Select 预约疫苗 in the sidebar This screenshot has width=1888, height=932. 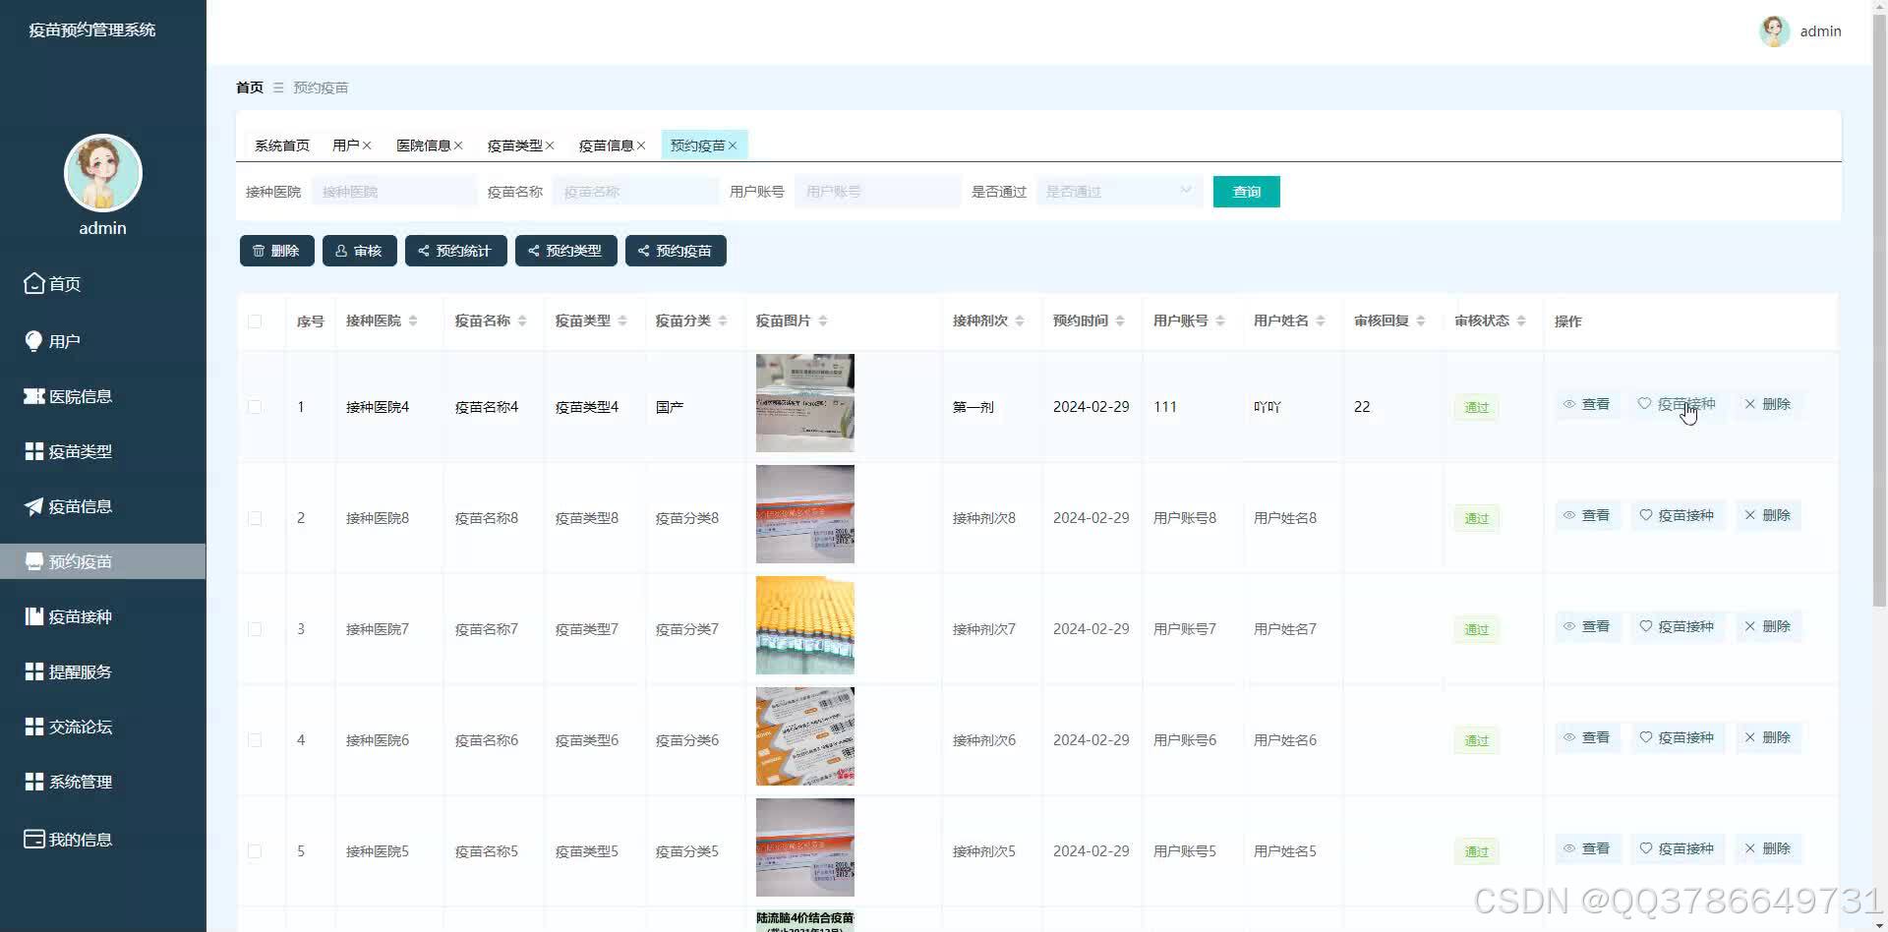pyautogui.click(x=102, y=561)
